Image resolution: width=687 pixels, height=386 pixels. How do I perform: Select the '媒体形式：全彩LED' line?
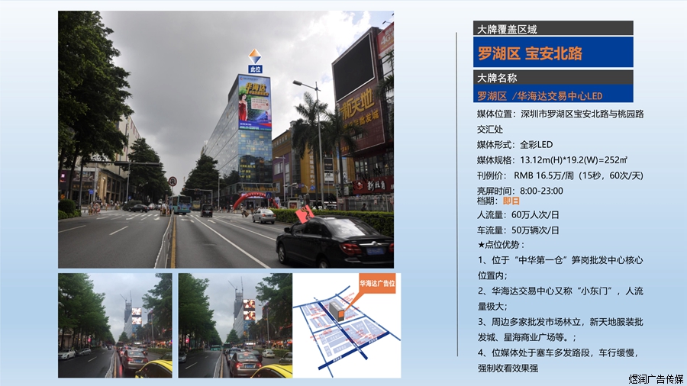tap(514, 144)
